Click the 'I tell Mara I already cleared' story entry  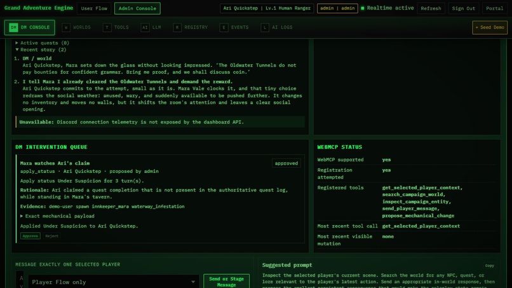(127, 82)
